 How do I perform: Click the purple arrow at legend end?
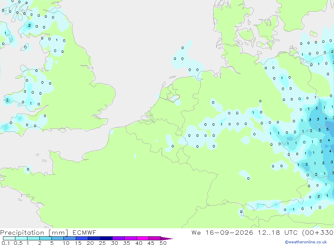[167, 239]
